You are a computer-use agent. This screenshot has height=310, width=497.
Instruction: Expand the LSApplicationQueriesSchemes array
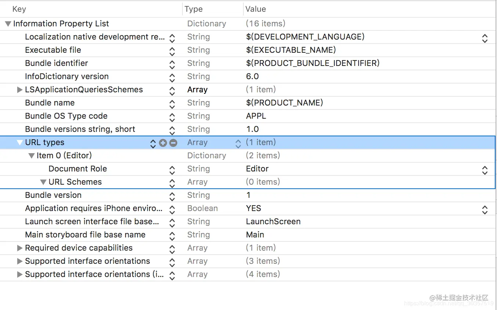pos(20,90)
